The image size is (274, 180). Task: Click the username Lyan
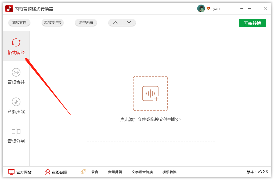point(215,9)
